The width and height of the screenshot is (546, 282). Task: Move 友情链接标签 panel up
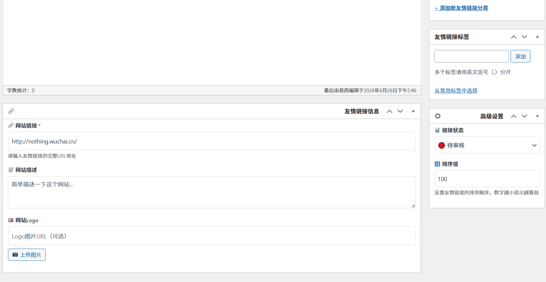(514, 37)
